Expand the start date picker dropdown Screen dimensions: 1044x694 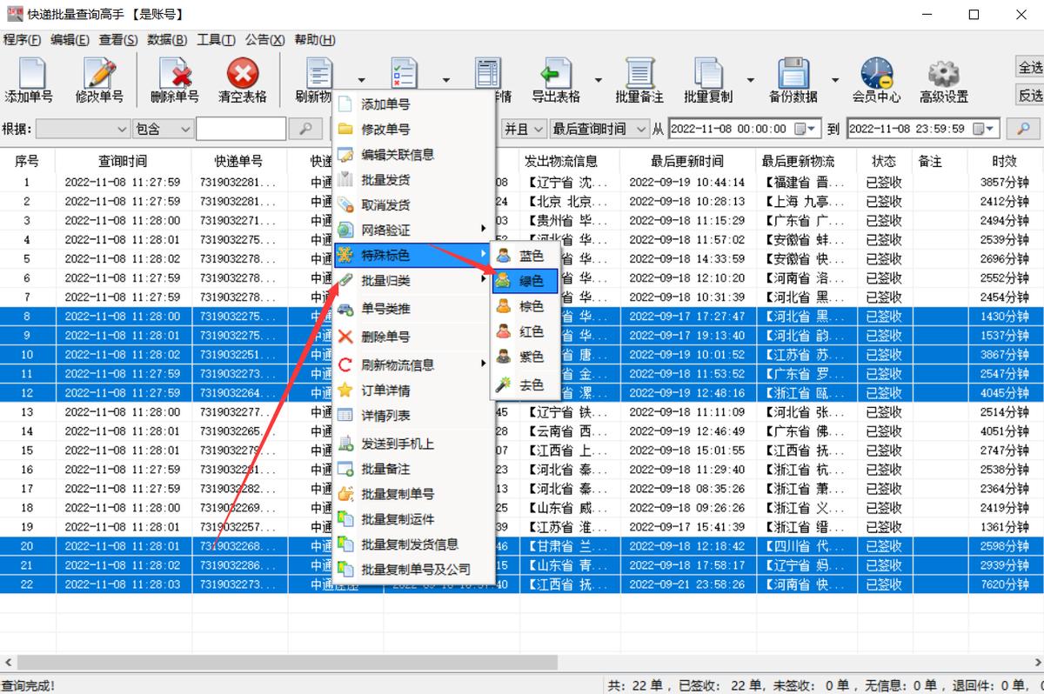pyautogui.click(x=811, y=128)
